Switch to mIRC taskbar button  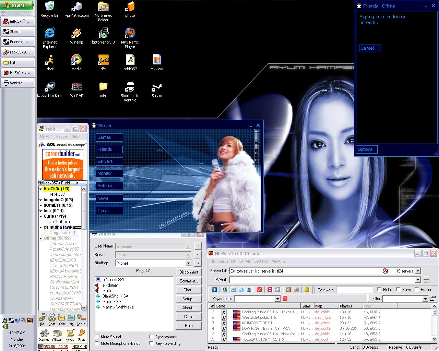[x=18, y=21]
